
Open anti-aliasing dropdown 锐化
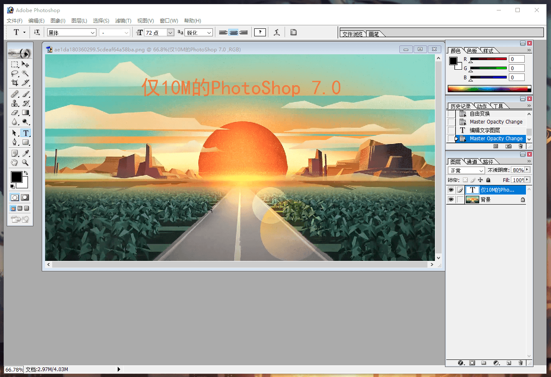click(x=209, y=33)
